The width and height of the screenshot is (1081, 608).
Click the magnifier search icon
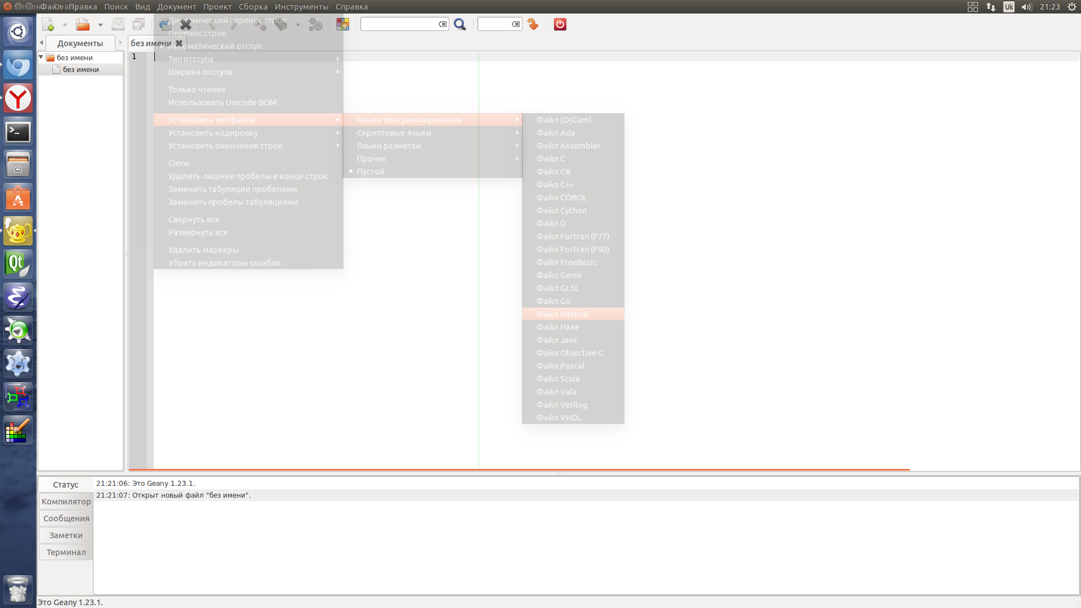460,25
